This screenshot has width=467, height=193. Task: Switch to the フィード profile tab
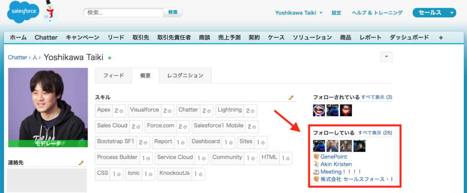tap(113, 75)
